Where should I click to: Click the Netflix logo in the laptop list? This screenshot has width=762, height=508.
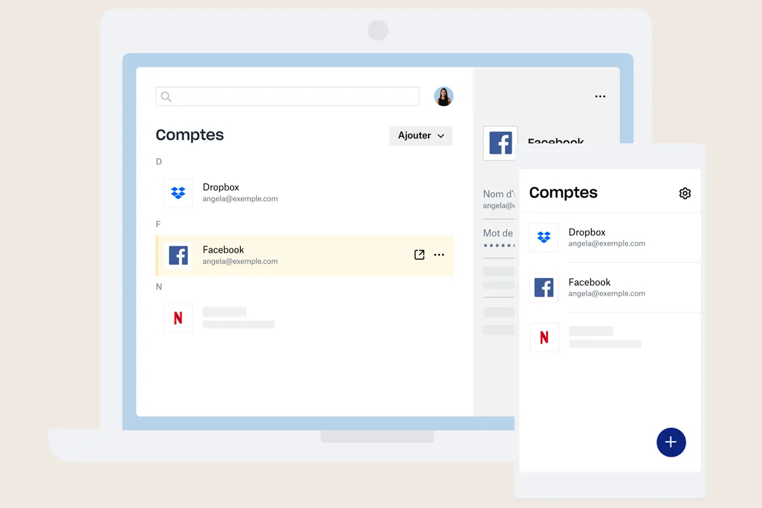click(x=178, y=318)
